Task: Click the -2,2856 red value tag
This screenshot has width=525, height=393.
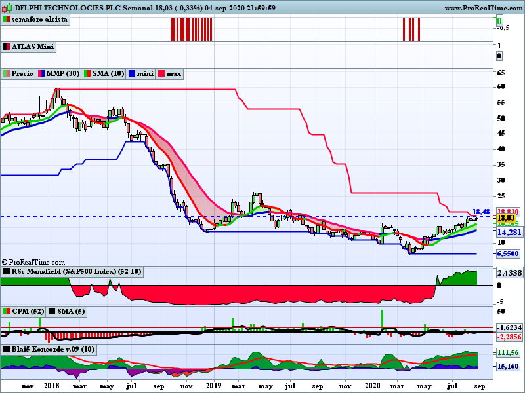Action: pyautogui.click(x=509, y=337)
